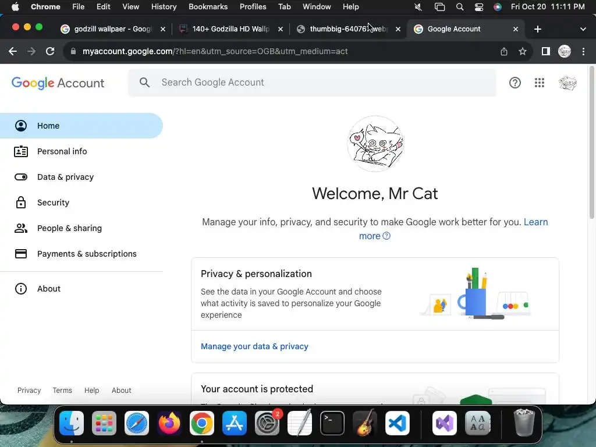Select Home in the sidebar
The height and width of the screenshot is (447, 596).
(x=81, y=126)
